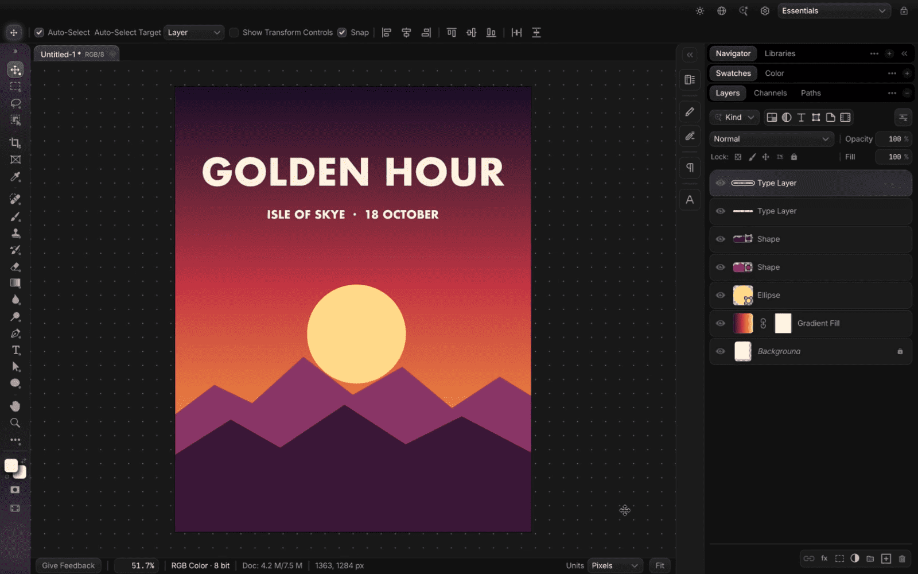Select the Eyedropper tool
Viewport: 918px width, 574px height.
15,177
